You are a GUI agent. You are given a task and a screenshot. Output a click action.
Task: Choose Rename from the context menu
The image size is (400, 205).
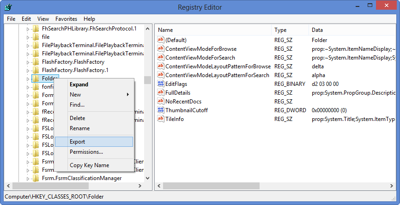click(94, 128)
